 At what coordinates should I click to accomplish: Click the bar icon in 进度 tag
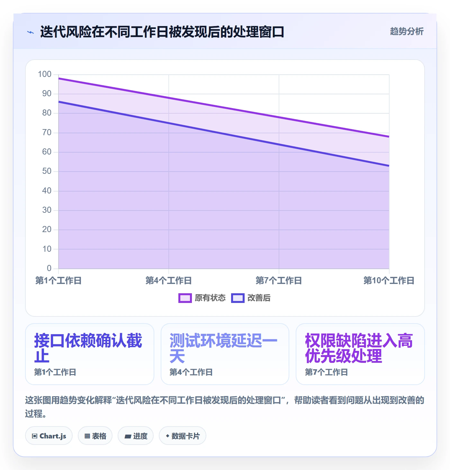pos(128,437)
